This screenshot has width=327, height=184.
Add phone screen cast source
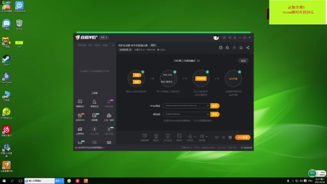pos(168,137)
